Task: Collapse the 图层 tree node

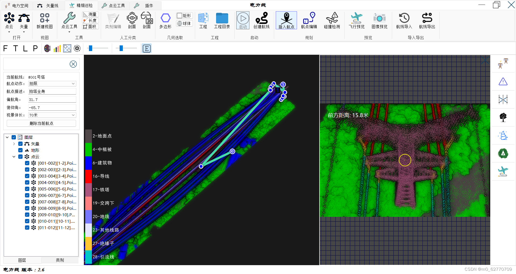Action: click(7, 137)
